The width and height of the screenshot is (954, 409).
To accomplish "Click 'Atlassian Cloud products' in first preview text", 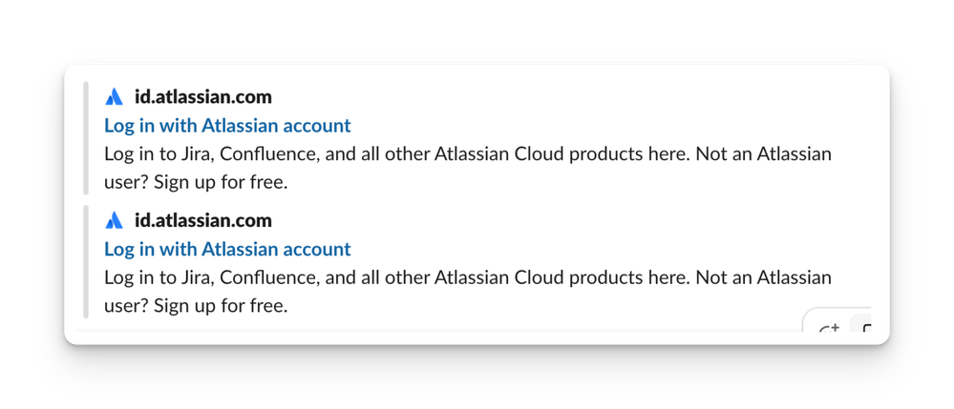I will tap(531, 154).
